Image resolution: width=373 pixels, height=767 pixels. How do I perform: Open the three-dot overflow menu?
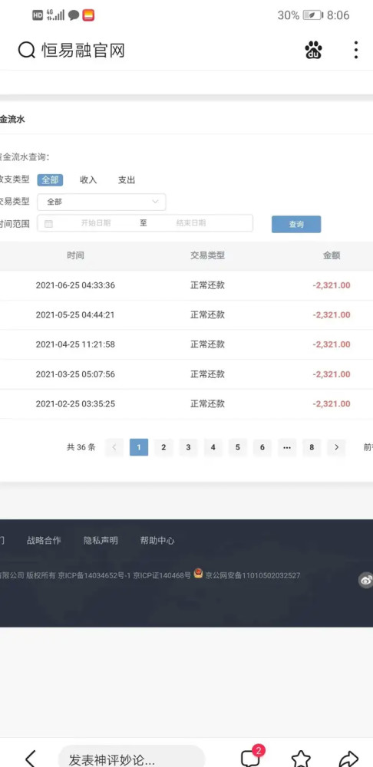[x=356, y=50]
